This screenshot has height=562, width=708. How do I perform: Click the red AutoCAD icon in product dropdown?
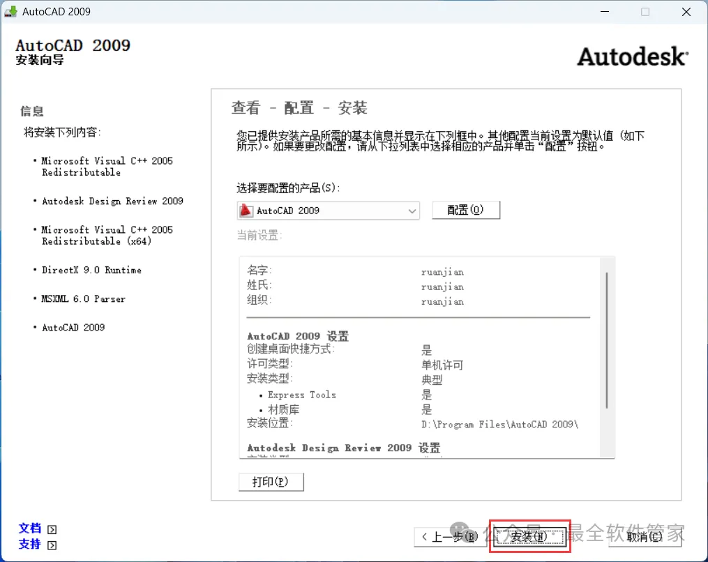(246, 211)
